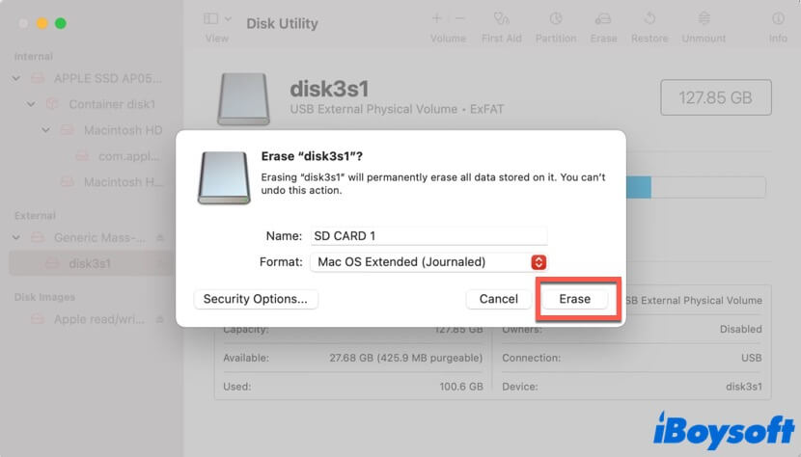Eject the Generic Mass storage device

(x=160, y=238)
